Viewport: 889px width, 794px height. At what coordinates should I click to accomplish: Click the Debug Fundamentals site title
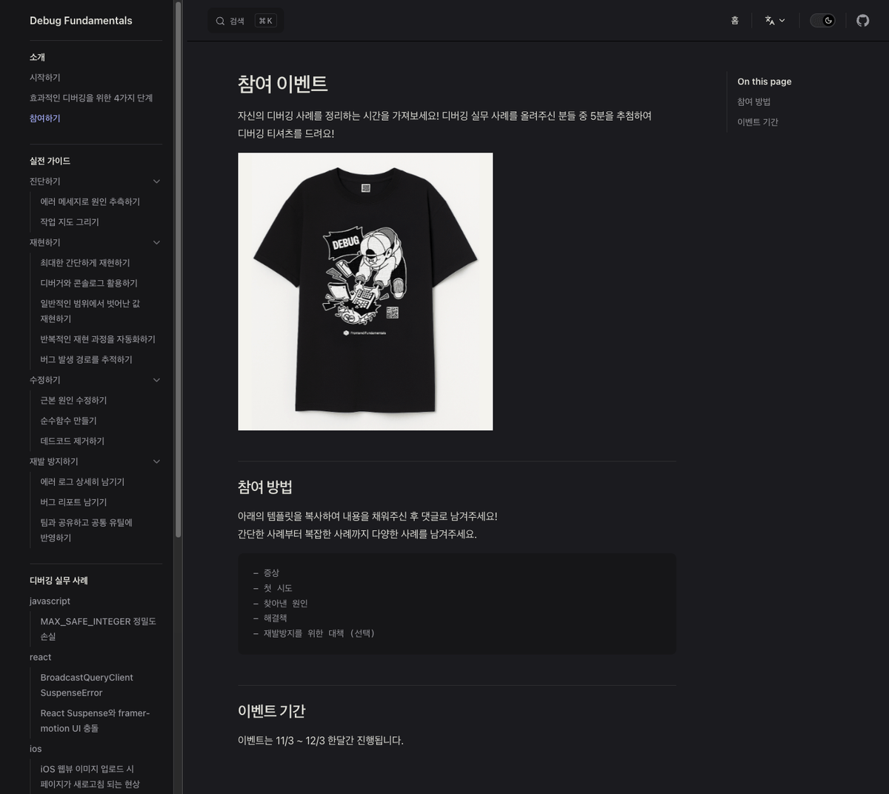[x=81, y=21]
